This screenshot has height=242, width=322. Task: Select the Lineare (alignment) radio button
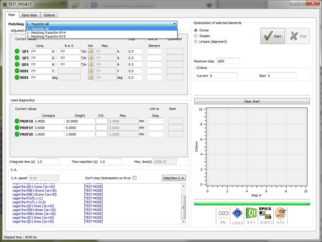click(x=196, y=42)
